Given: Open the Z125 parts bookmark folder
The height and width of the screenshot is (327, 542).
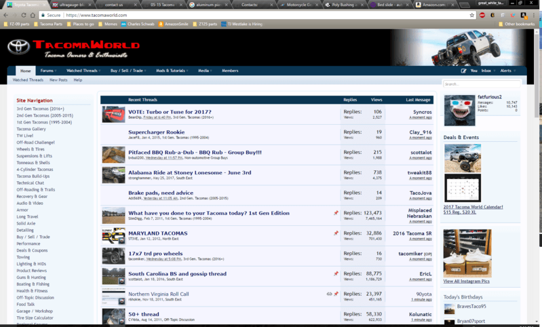Looking at the screenshot, I should [205, 24].
